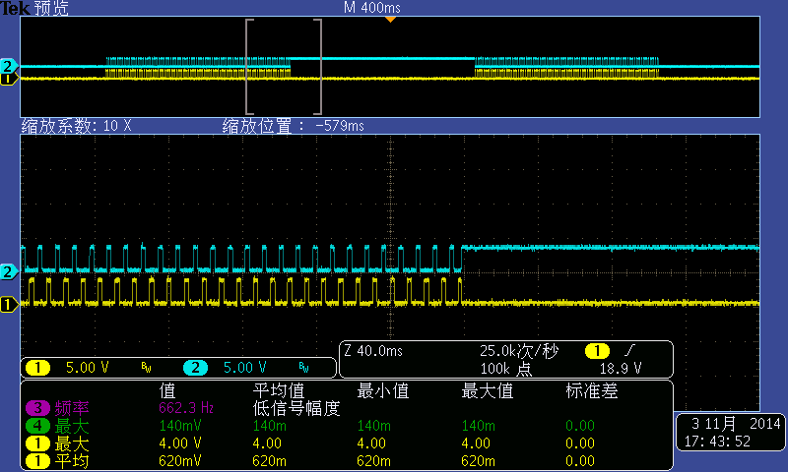Click the 值 value column header

click(166, 390)
